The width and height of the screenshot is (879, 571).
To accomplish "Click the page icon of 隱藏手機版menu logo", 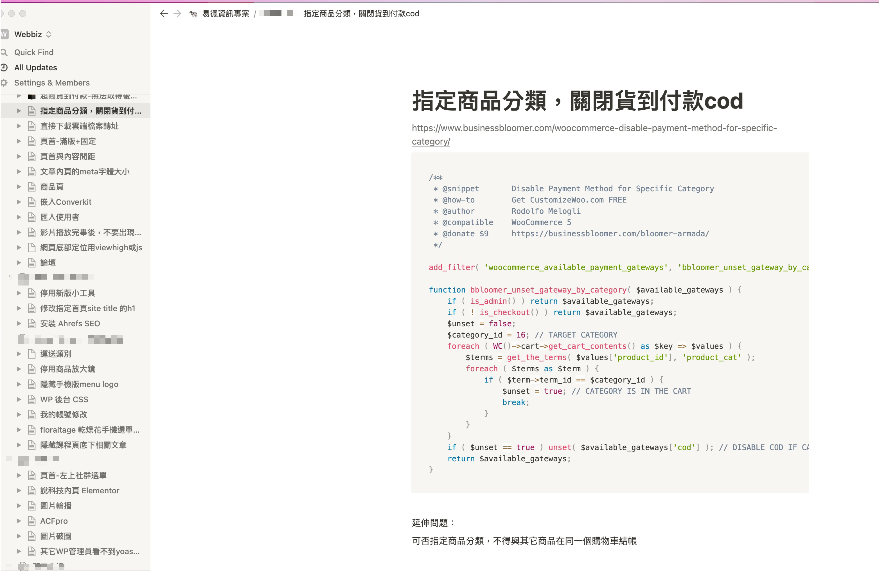I will click(32, 384).
